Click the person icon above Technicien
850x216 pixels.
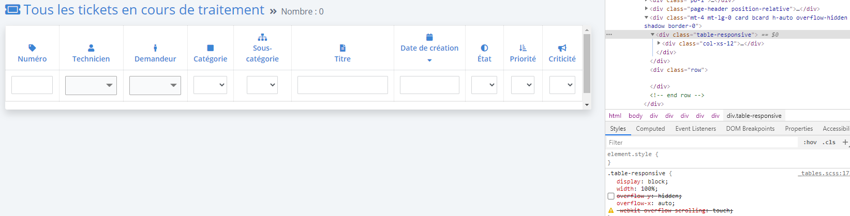point(91,48)
